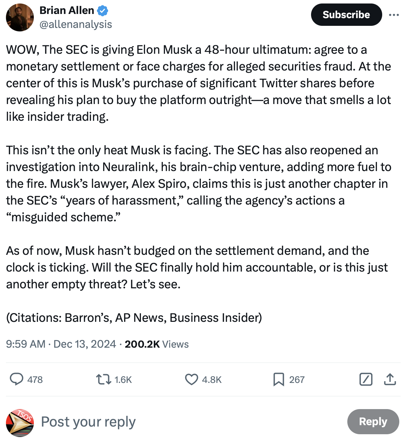Like the post with the heart icon
This screenshot has width=408, height=444.
coord(191,379)
